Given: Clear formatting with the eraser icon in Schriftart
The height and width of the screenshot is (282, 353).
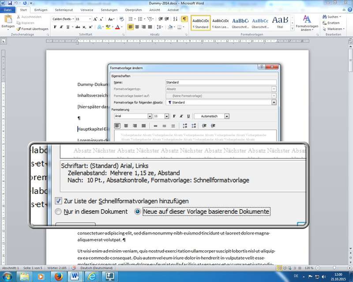Looking at the screenshot, I should coord(122,19).
